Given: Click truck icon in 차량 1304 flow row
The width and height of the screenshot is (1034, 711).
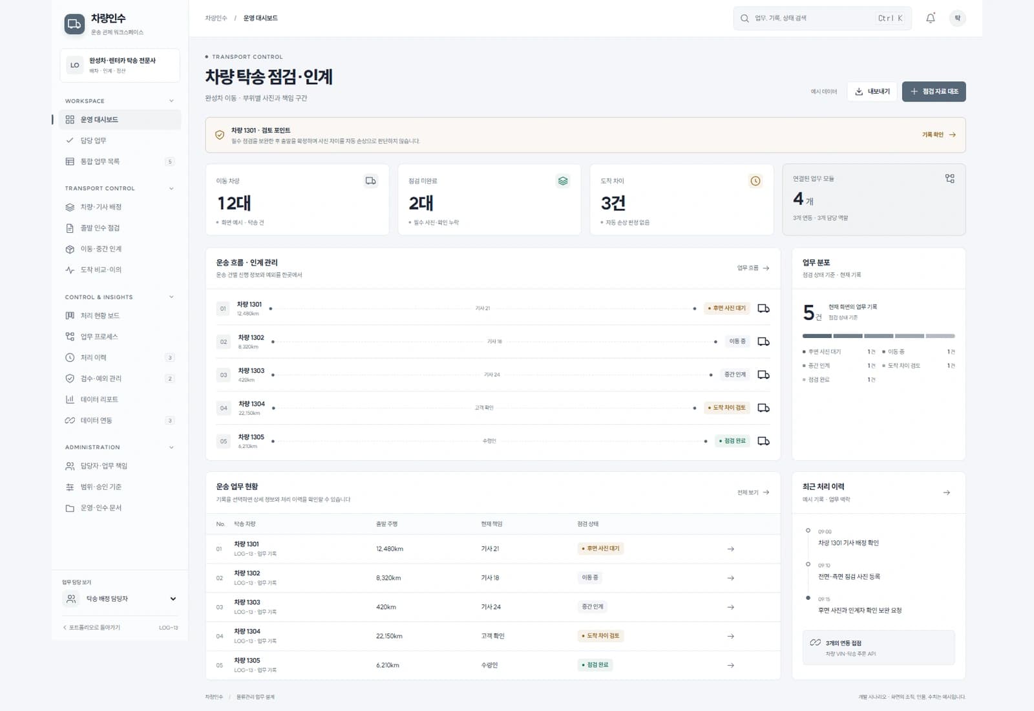Looking at the screenshot, I should pos(763,408).
